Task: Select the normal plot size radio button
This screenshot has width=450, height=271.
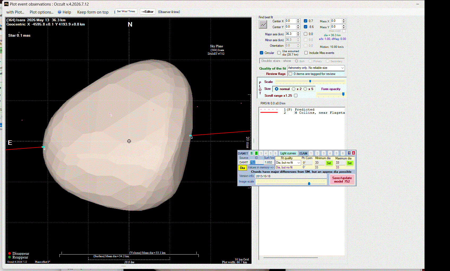Action: [277, 89]
